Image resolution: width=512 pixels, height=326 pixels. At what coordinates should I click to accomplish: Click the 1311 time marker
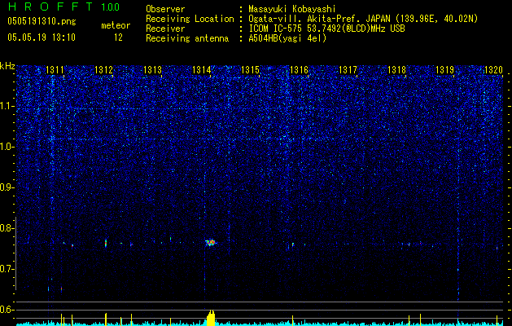(x=55, y=69)
